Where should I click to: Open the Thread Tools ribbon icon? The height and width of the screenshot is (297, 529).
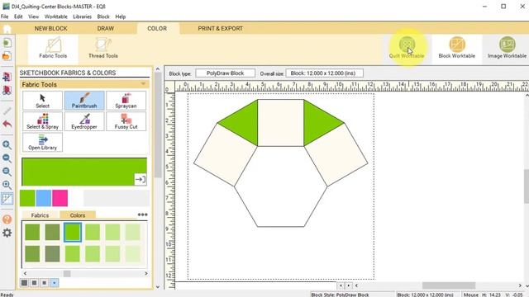[x=102, y=49]
